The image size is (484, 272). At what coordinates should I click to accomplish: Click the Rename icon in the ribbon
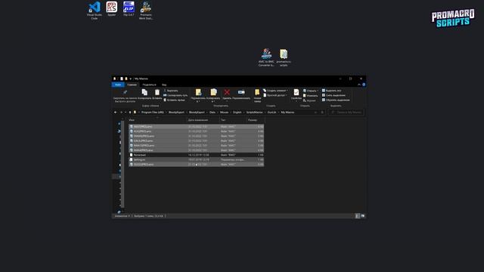[x=241, y=92]
